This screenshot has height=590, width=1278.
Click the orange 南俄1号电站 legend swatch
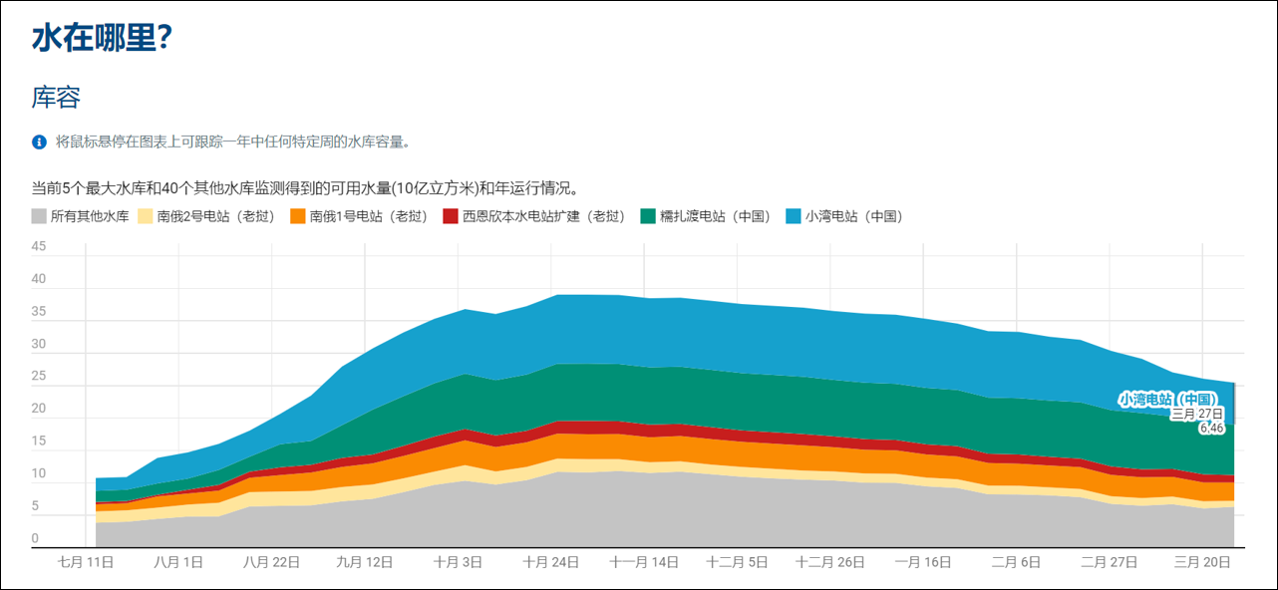[x=298, y=216]
